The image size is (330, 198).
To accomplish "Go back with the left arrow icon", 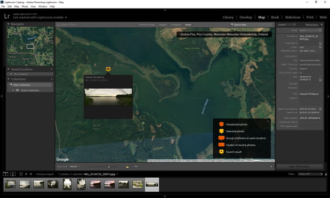I will point(26,174).
